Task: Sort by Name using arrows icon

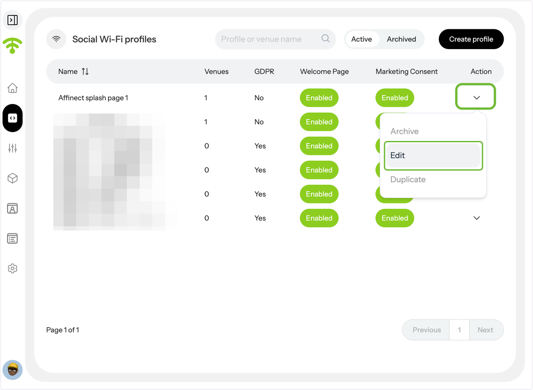Action: tap(85, 71)
